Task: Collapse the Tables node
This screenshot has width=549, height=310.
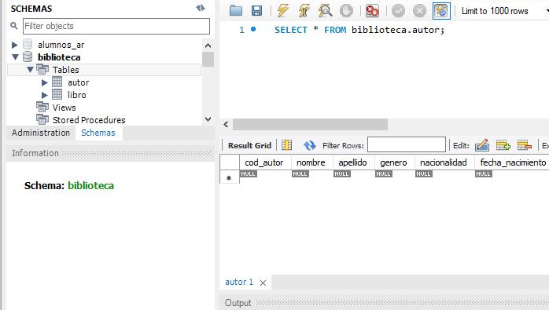Action: pyautogui.click(x=30, y=70)
